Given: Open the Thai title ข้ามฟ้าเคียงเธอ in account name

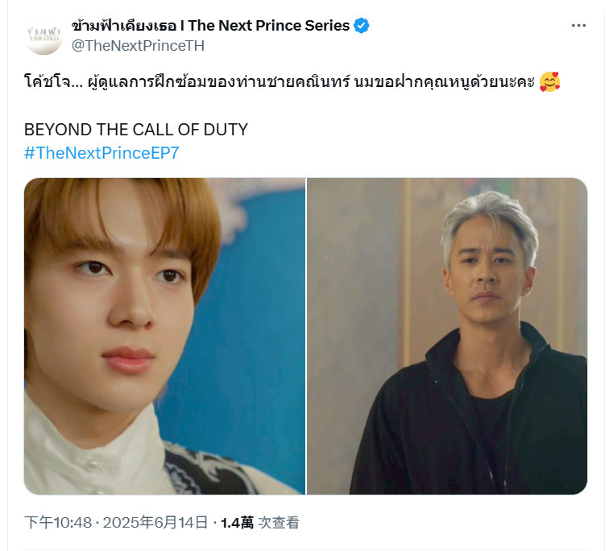Looking at the screenshot, I should coord(124,26).
